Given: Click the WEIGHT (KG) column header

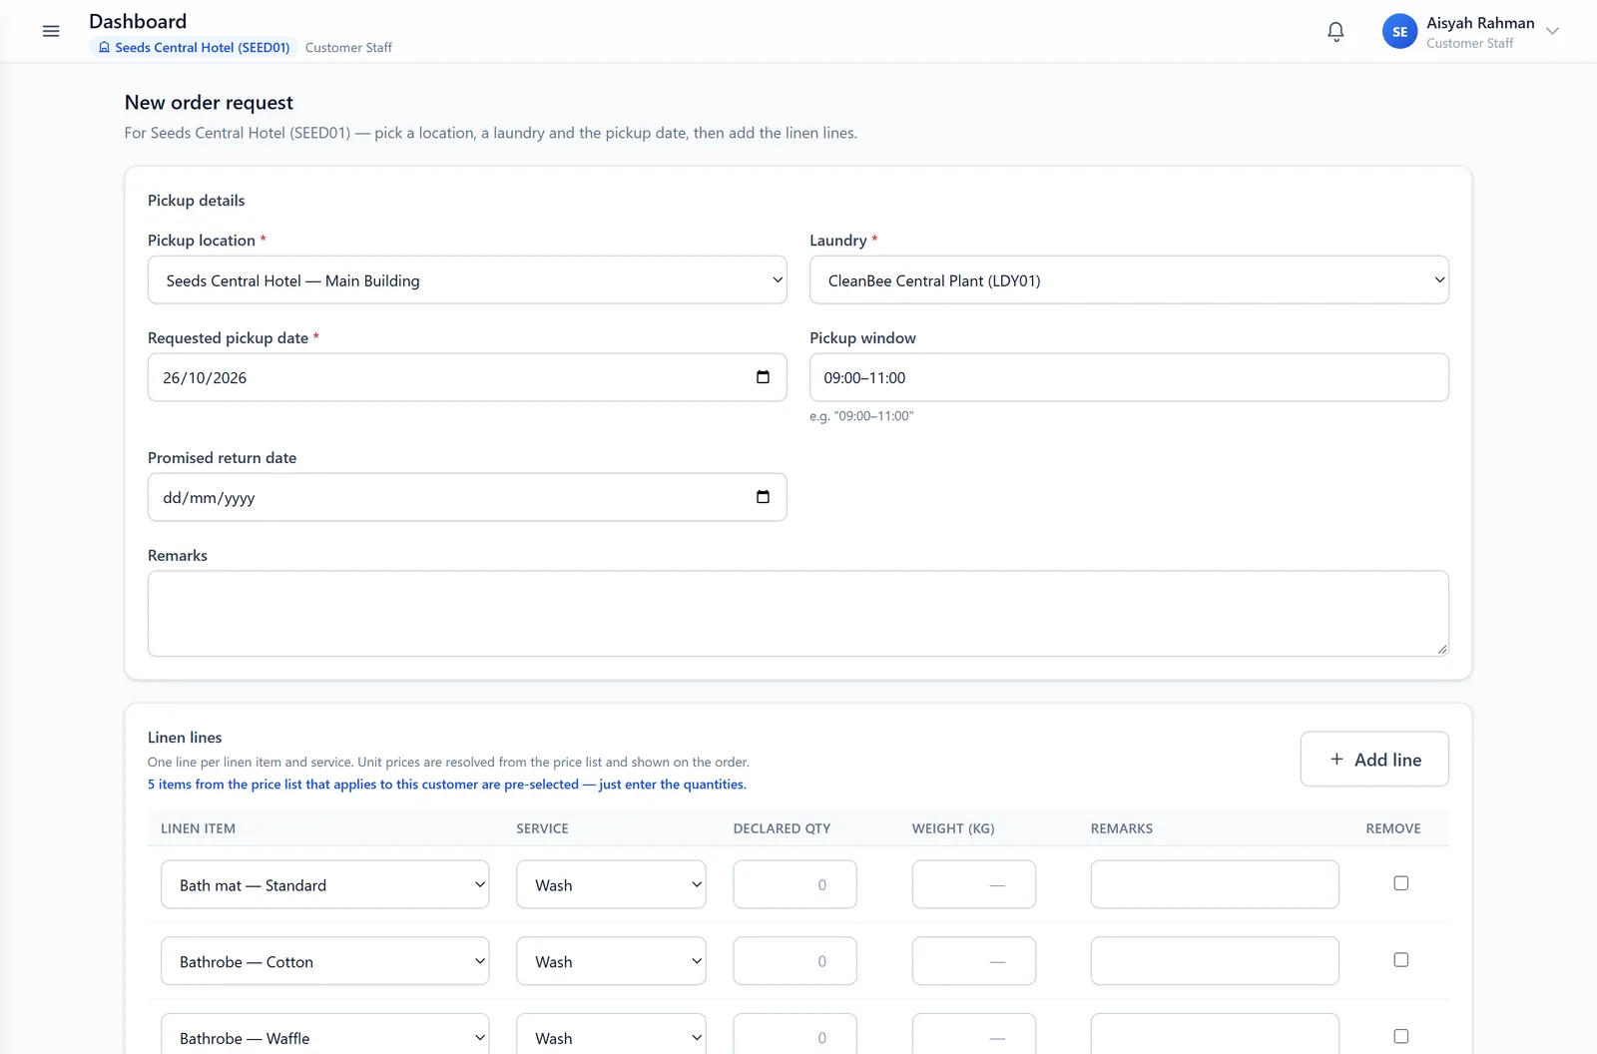Looking at the screenshot, I should click(953, 828).
